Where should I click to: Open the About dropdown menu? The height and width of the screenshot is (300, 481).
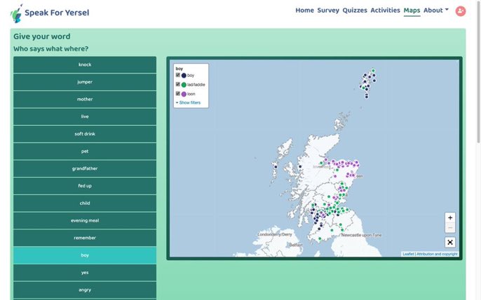[436, 10]
